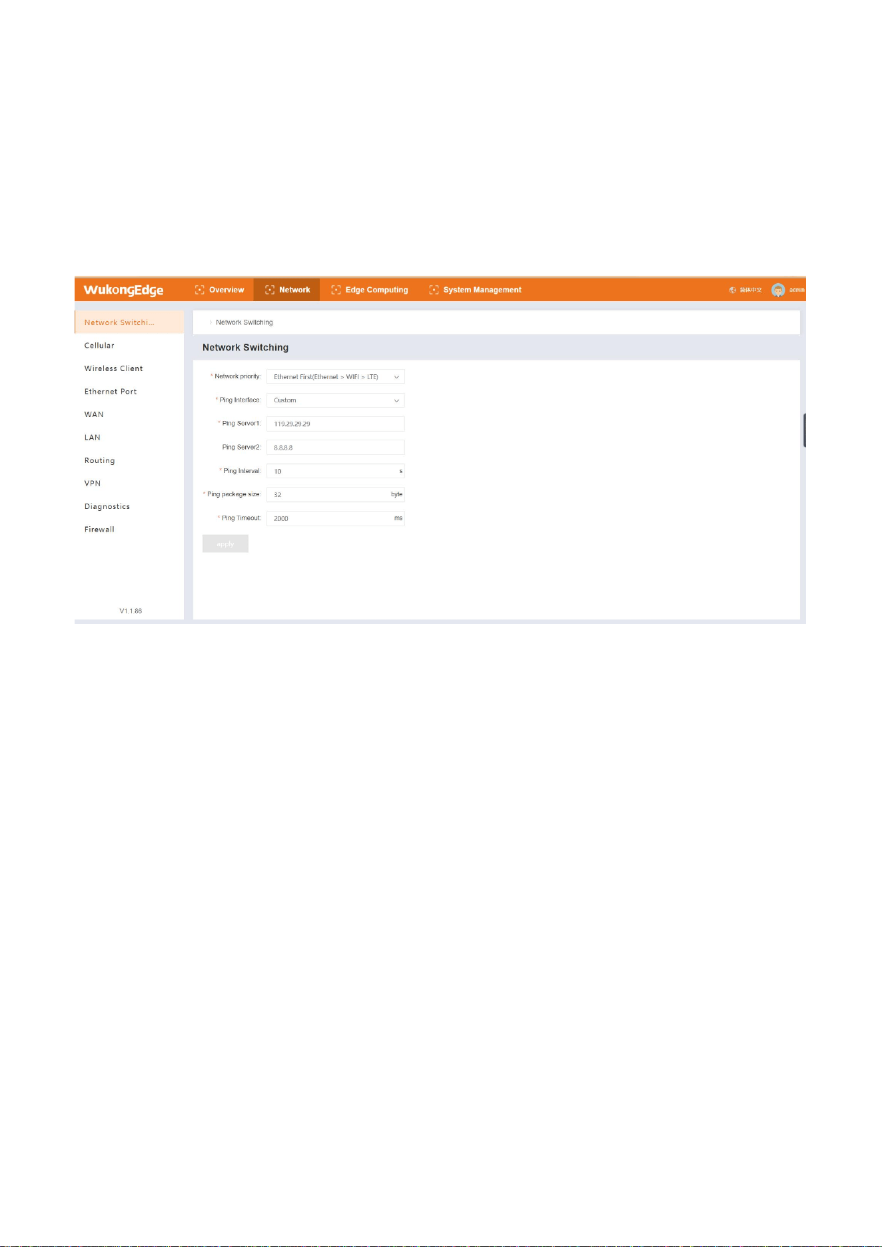The height and width of the screenshot is (1247, 882).
Task: Click the Ping Timeout input field
Action: [336, 518]
